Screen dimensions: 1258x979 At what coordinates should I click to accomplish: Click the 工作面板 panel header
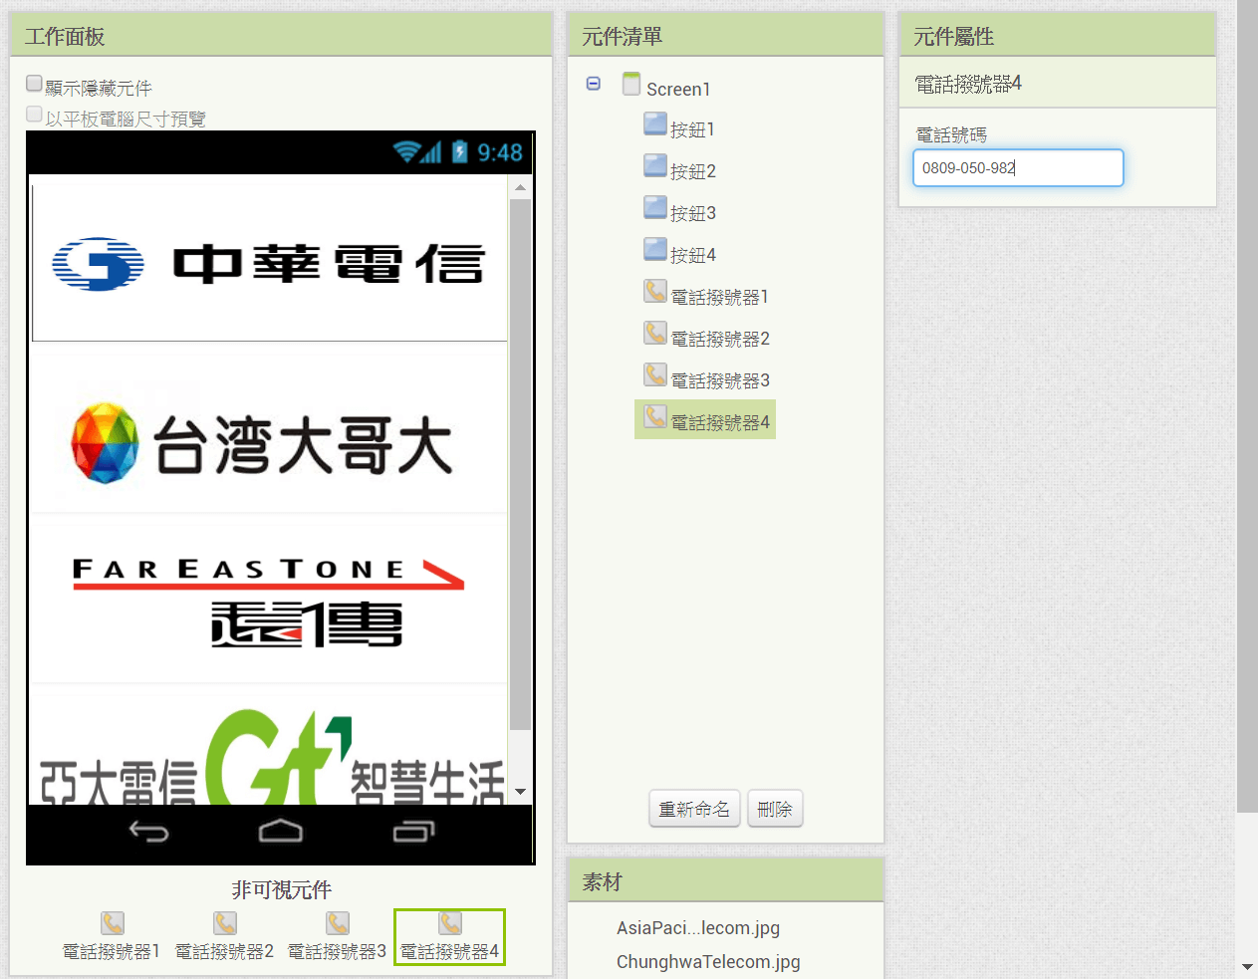click(x=281, y=35)
